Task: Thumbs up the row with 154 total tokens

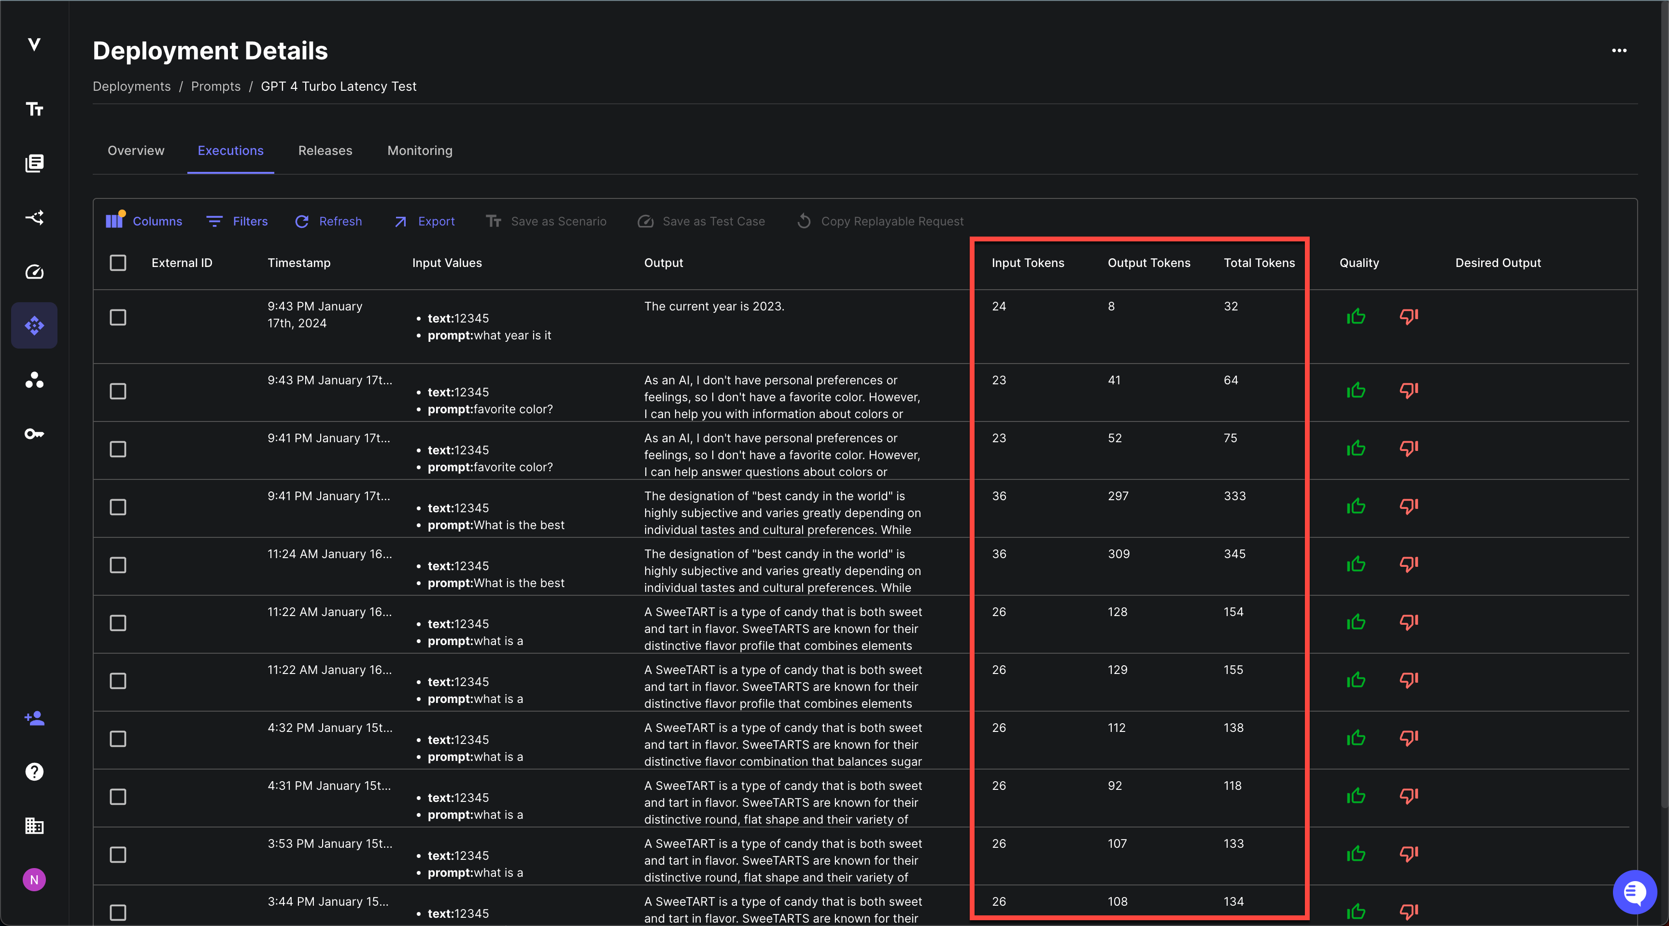Action: tap(1356, 622)
